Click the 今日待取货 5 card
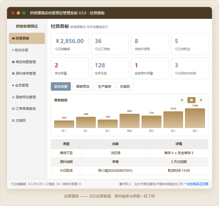 (190, 44)
